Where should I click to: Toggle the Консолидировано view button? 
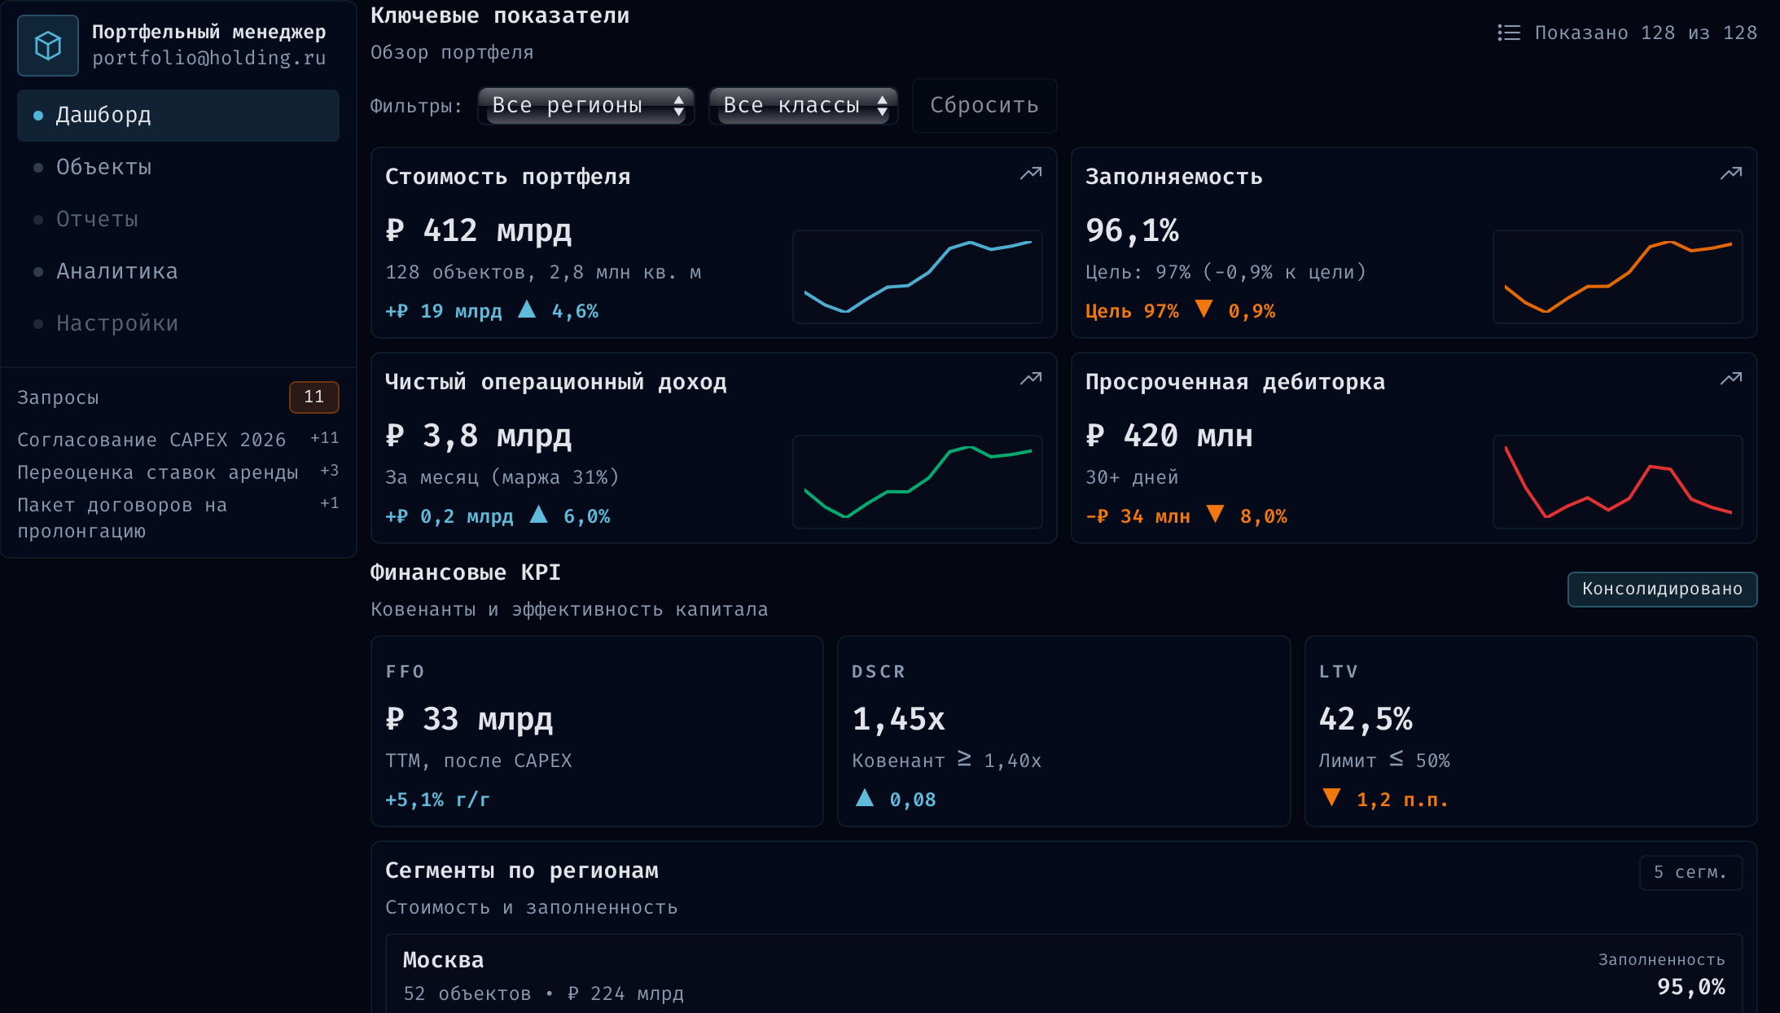click(1661, 589)
